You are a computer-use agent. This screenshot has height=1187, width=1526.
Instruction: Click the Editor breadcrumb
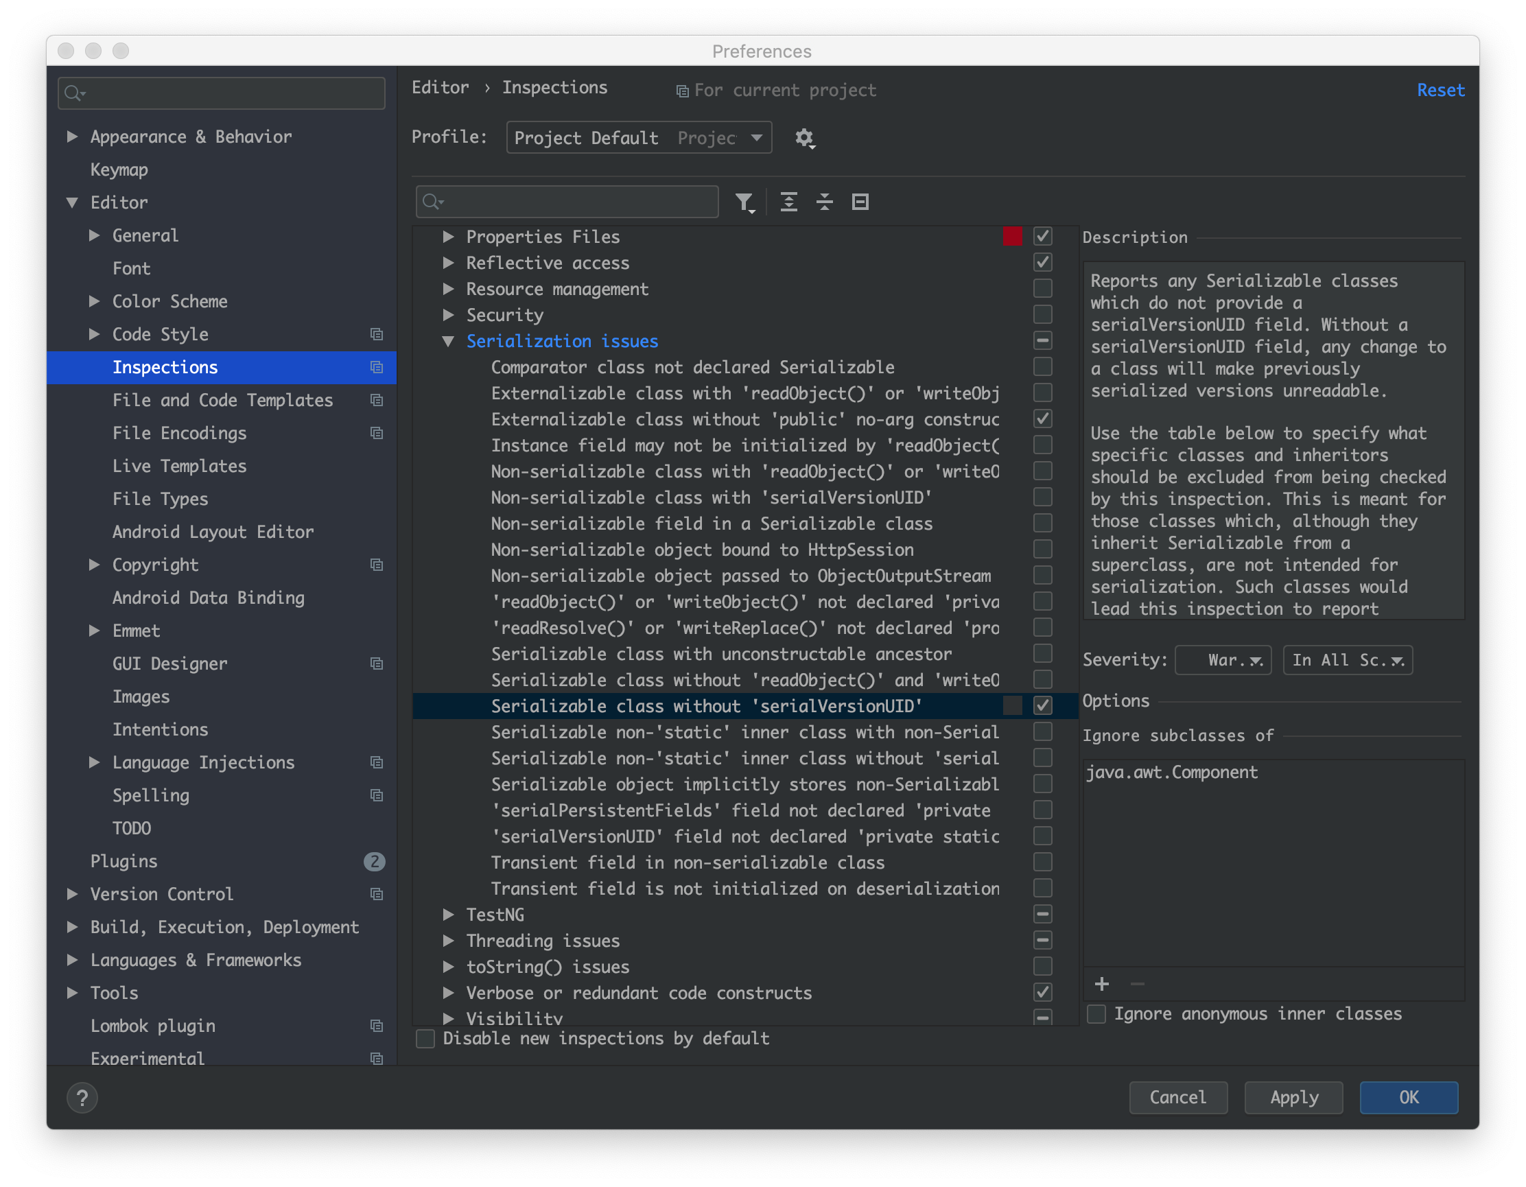(x=441, y=87)
